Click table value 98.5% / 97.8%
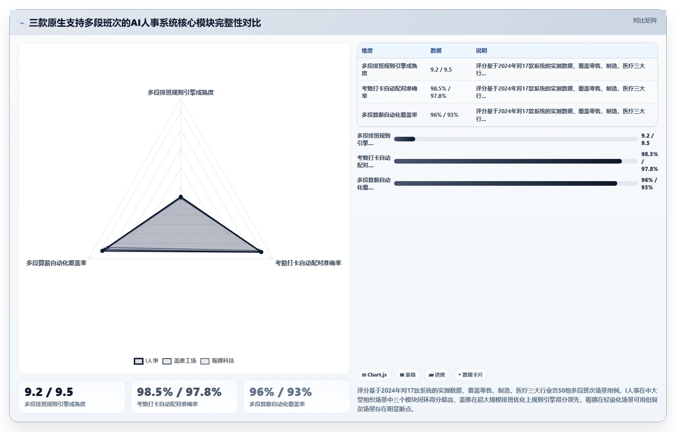Screen dimensions: 676x432 pyautogui.click(x=441, y=92)
